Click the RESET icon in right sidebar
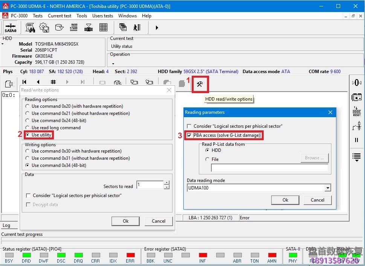Image resolution: width=365 pixels, height=266 pixels. click(x=356, y=112)
